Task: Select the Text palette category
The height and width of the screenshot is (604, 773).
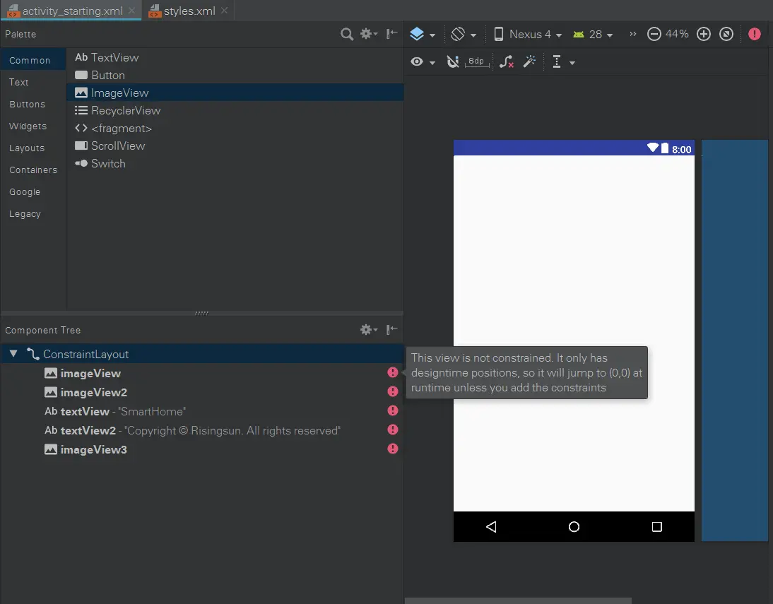Action: coord(33,82)
